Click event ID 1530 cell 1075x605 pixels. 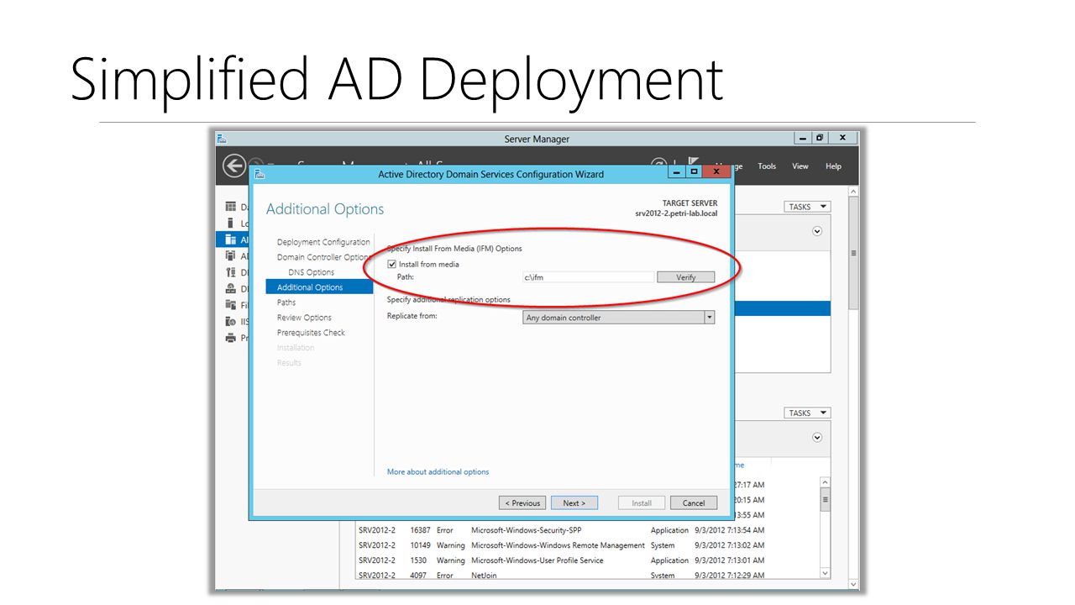click(x=418, y=560)
